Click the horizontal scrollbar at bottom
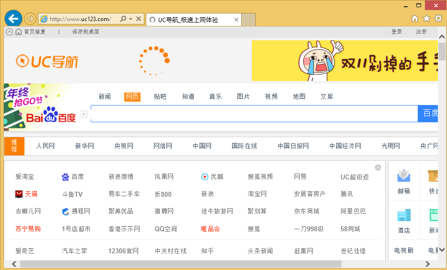The height and width of the screenshot is (270, 447). 180,264
